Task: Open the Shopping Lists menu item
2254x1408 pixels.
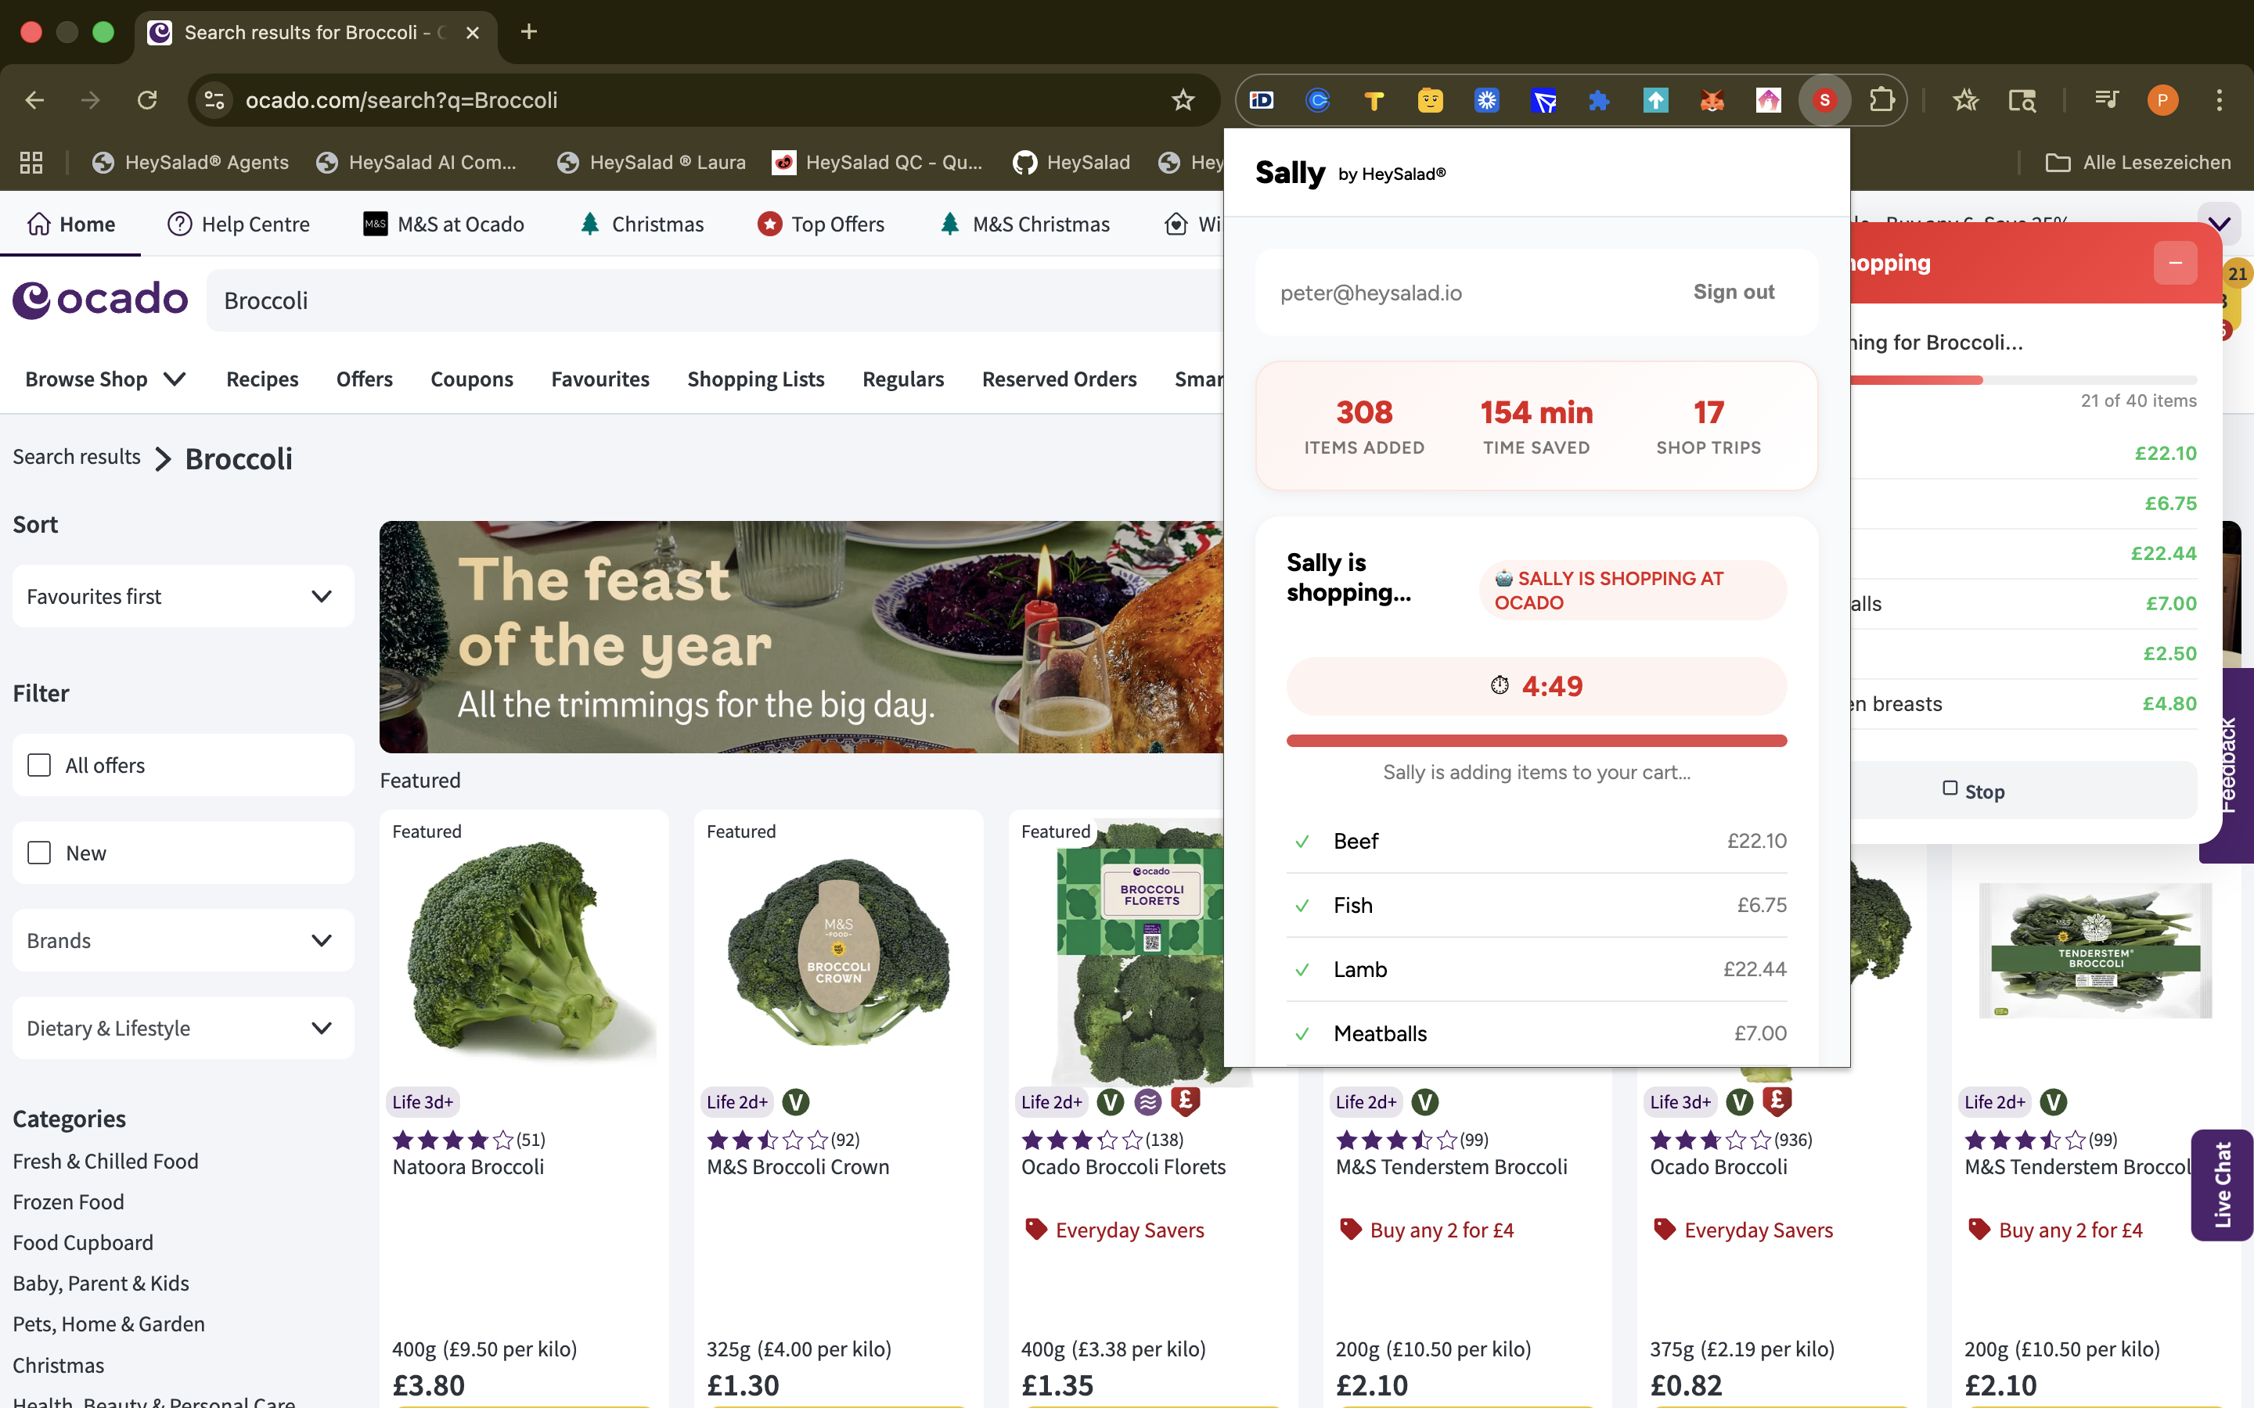Action: (755, 379)
